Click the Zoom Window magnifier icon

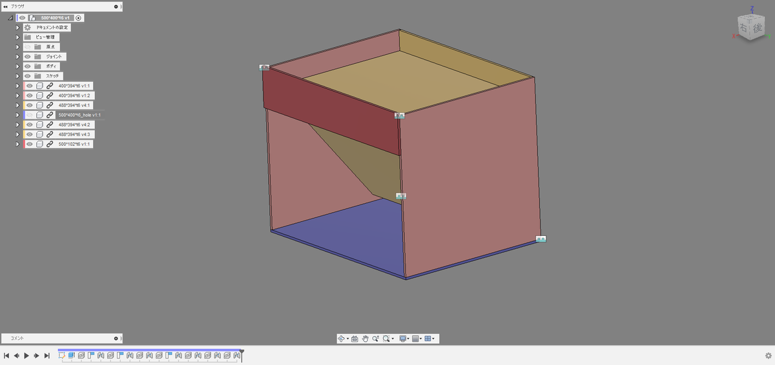click(x=386, y=339)
